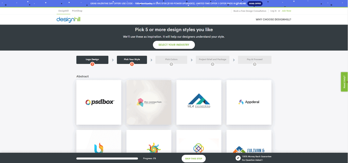Select the Appderal logo style card
Viewport: 348px width, 163px height.
[x=249, y=102]
